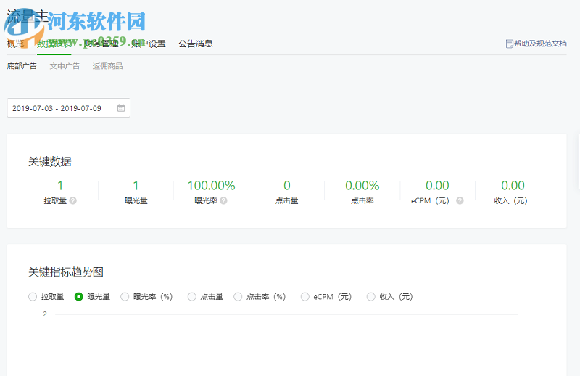Screen dimensions: 580x376
Task: Select the 底部广告 sub-tab
Action: (x=22, y=66)
